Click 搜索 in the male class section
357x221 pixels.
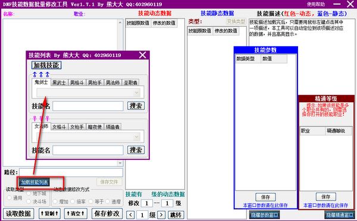(136, 106)
